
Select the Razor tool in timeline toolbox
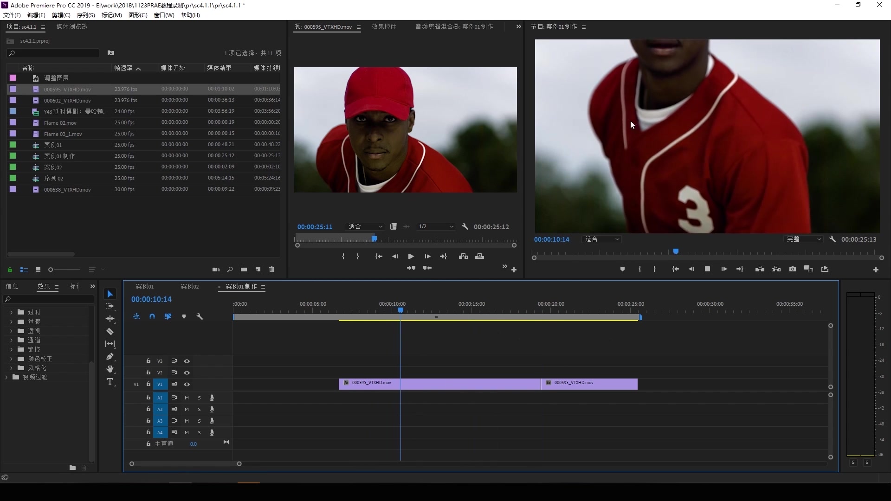(x=110, y=332)
